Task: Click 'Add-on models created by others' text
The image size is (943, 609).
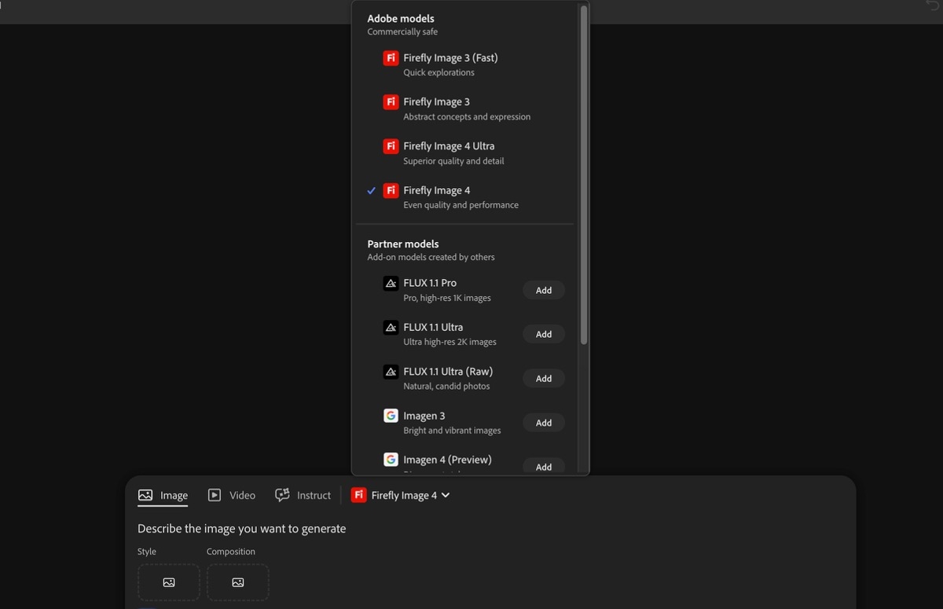Action: click(431, 257)
